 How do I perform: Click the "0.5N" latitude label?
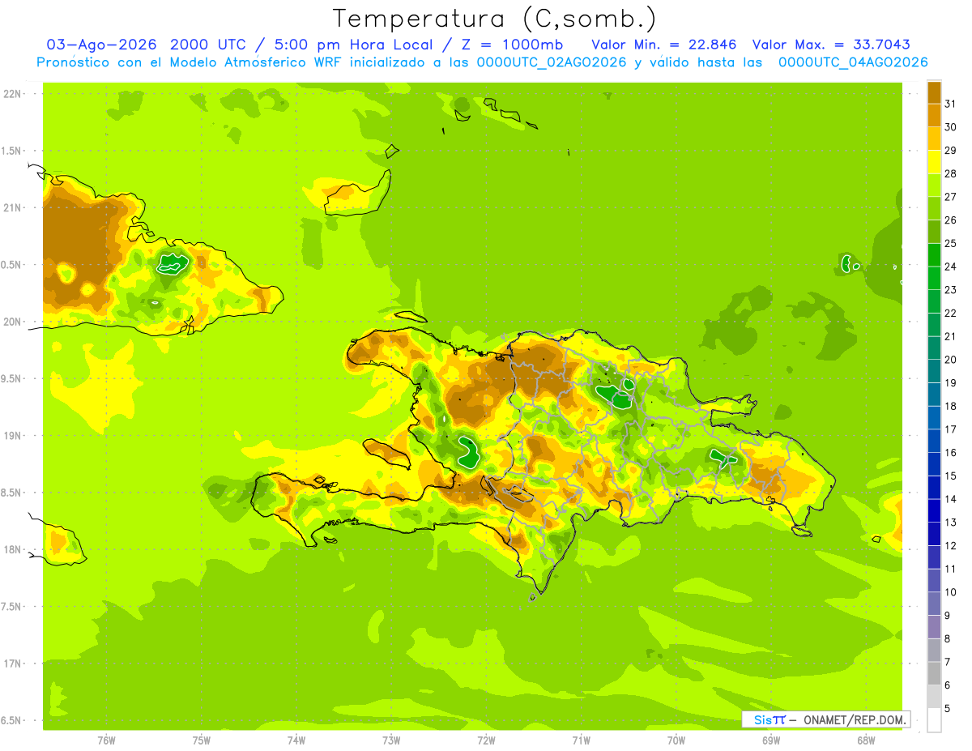[11, 265]
